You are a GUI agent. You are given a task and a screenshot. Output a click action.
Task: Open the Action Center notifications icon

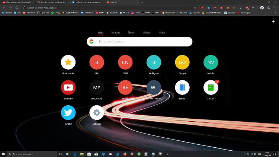tap(275, 154)
